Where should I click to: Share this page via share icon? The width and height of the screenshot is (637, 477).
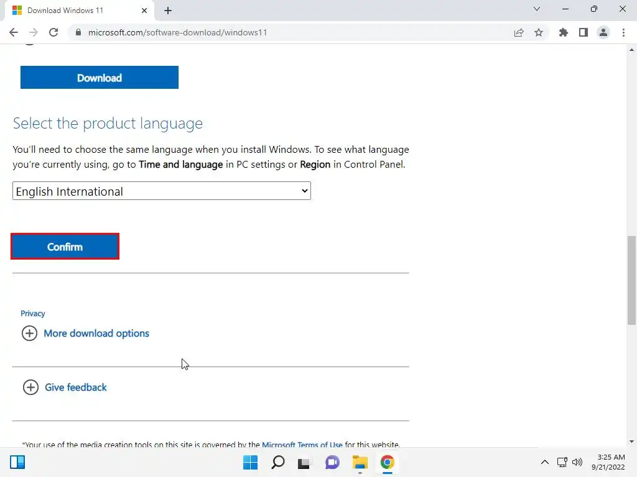pos(519,32)
